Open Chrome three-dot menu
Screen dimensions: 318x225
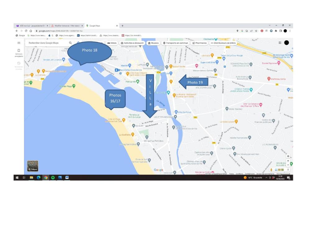tap(290, 31)
